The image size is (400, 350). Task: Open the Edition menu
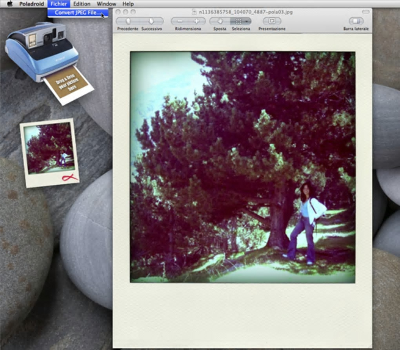[82, 4]
